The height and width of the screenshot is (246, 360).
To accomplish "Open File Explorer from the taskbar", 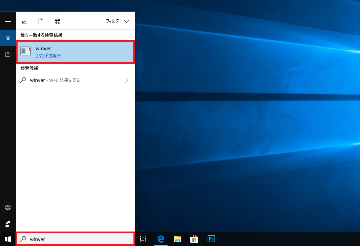I will [178, 239].
